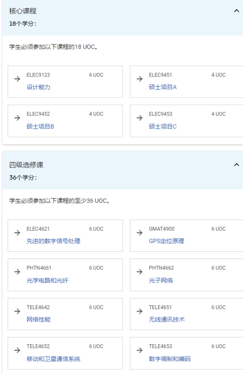This screenshot has width=243, height=373.
Task: Select the arrow icon for GMAT4900
Action: 139,233
